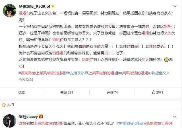182x128 pixels.
Task: Expand the options chevron on 梁钰stacey's post
Action: pyautogui.click(x=175, y=117)
